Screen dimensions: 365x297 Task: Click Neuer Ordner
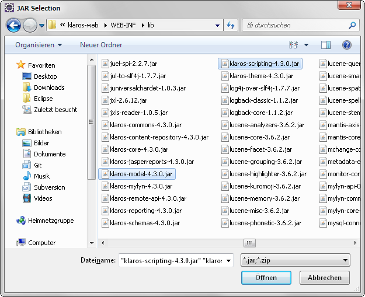[x=101, y=45]
